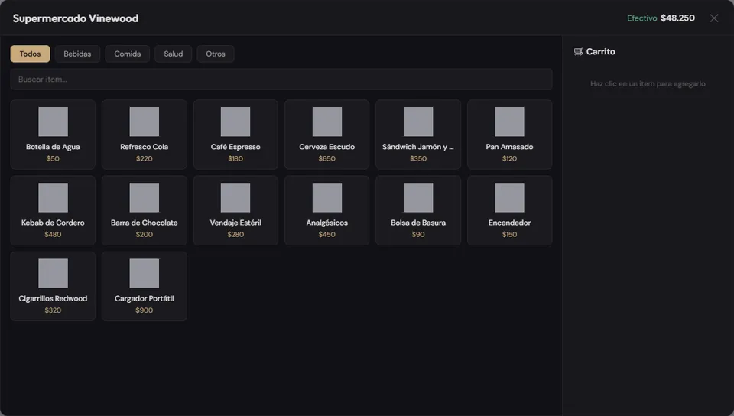Pick the Vendaje Estéril item image

pos(235,197)
